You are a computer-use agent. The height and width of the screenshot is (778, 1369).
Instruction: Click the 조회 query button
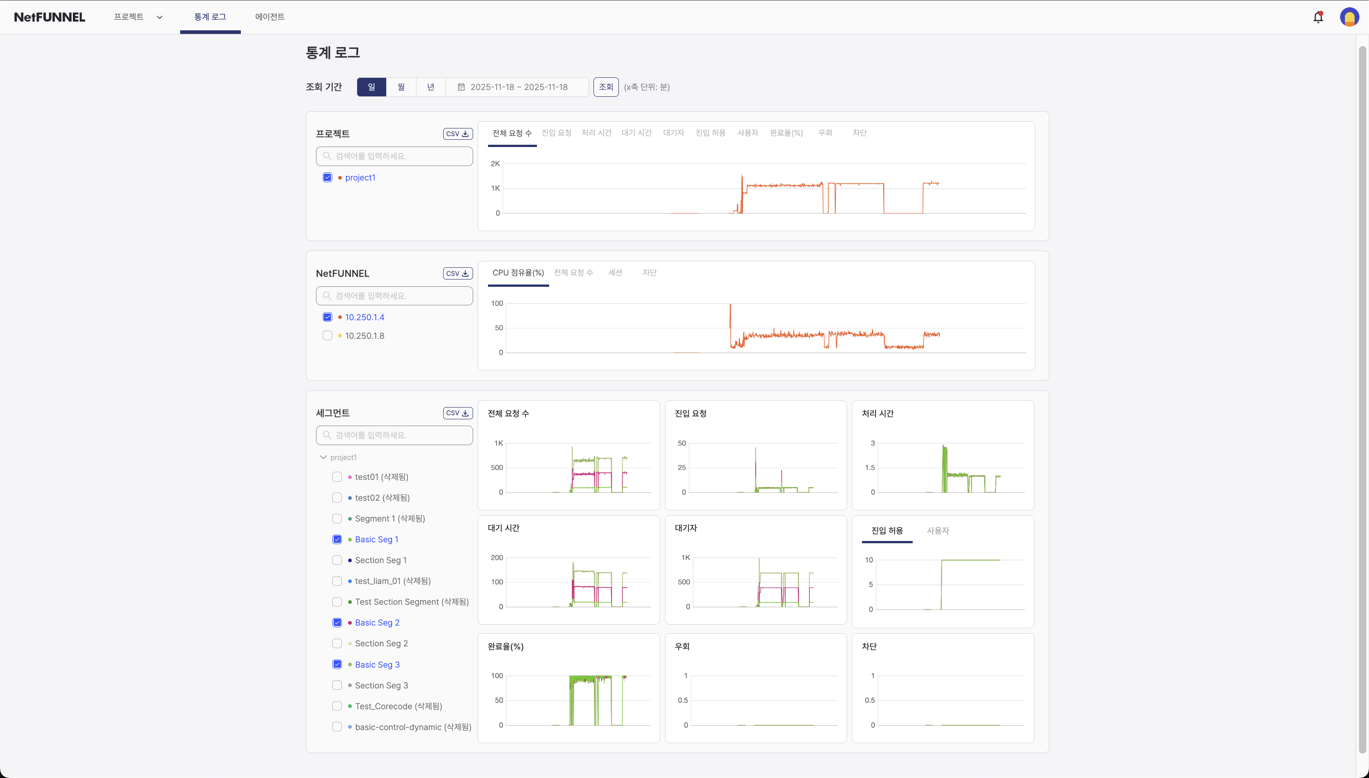click(605, 86)
